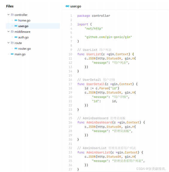This screenshot has height=172, width=169.
Task: Click 'controller' package name on line 1
Action: tap(101, 16)
